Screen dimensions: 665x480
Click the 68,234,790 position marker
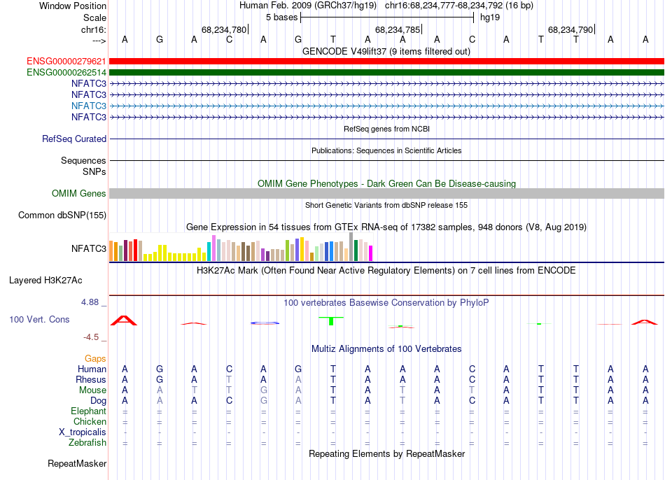coord(570,29)
